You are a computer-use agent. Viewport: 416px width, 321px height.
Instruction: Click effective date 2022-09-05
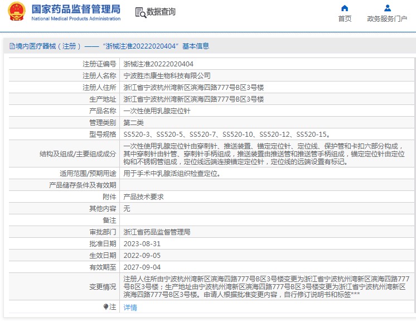point(142,256)
